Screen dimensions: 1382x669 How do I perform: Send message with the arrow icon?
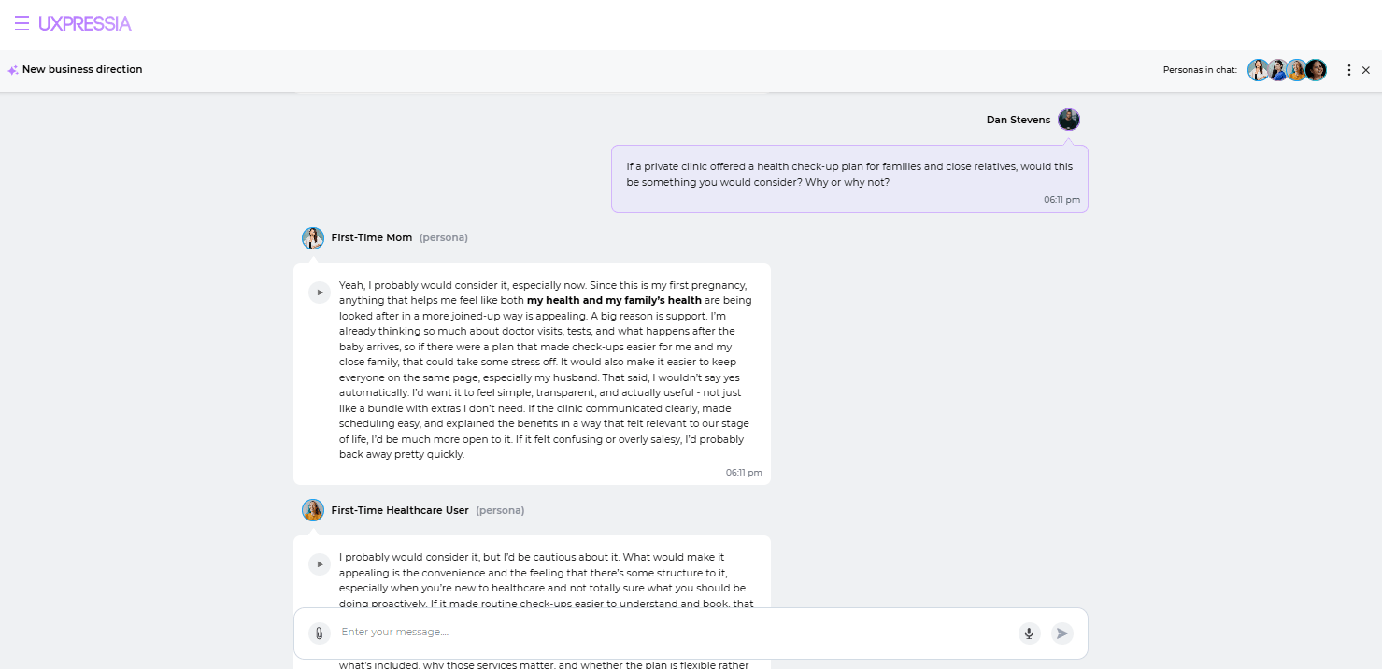(1061, 633)
